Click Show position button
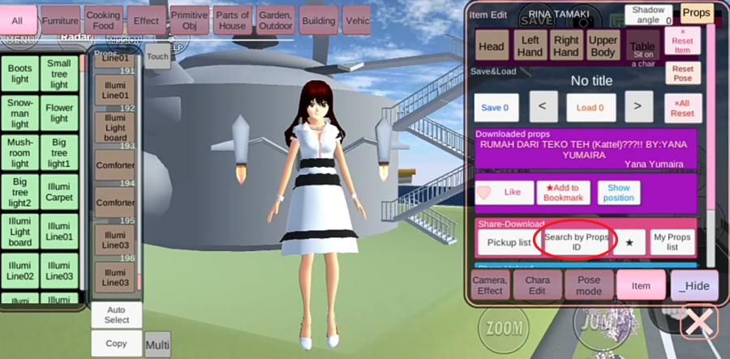 (619, 193)
